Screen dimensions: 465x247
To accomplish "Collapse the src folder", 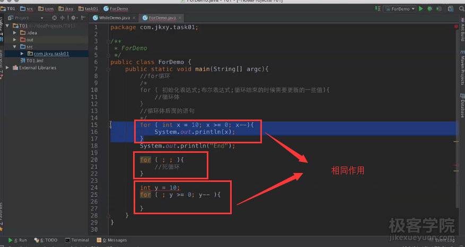I will coord(14,47).
